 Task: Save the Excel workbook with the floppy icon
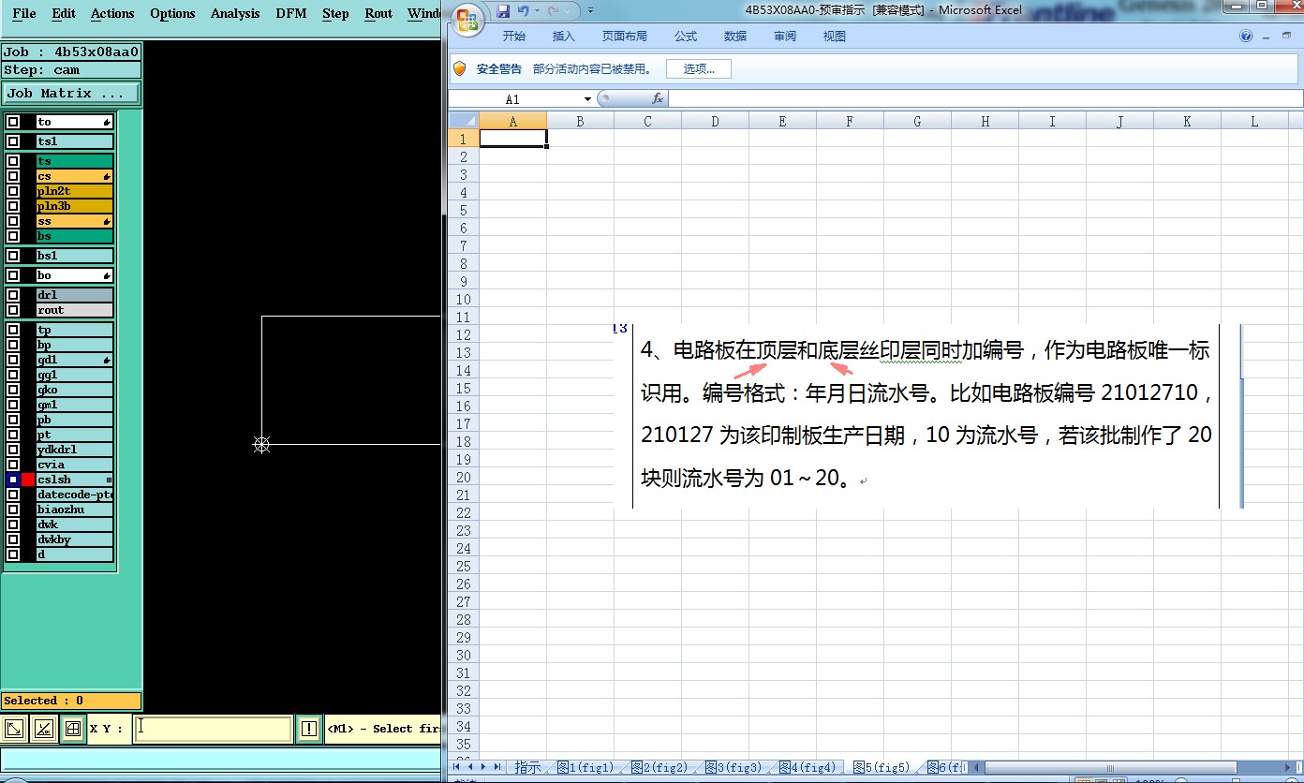[503, 11]
